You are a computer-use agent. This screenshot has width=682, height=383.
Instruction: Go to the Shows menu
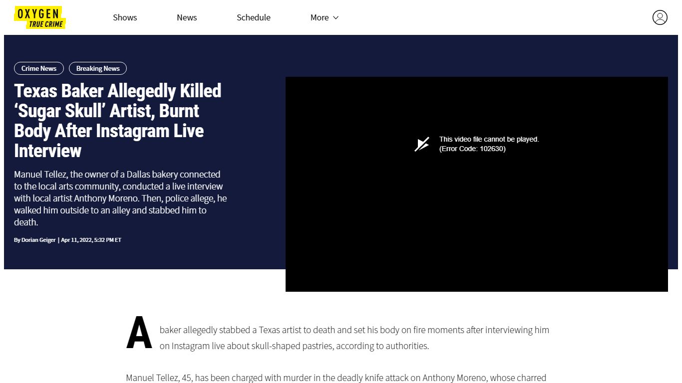coord(125,17)
